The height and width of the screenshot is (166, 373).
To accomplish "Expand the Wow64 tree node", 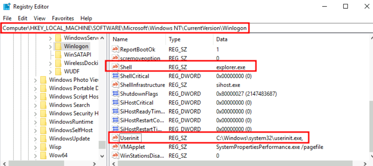I will pyautogui.click(x=35, y=156).
